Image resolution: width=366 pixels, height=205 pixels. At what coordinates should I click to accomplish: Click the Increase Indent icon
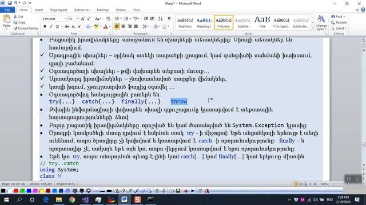[152, 19]
